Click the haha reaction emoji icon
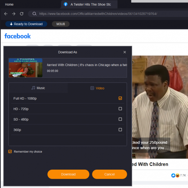188x188 pixels. tap(177, 175)
